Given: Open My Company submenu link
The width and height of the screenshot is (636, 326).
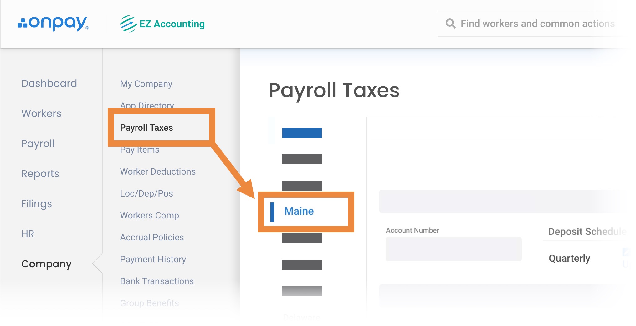Looking at the screenshot, I should (x=146, y=84).
